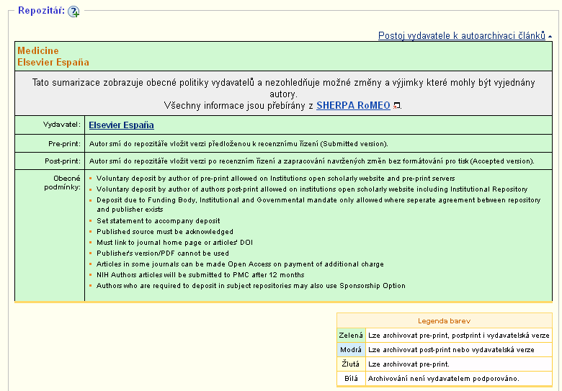Open the Repozitář help icon
The width and height of the screenshot is (562, 391).
73,12
